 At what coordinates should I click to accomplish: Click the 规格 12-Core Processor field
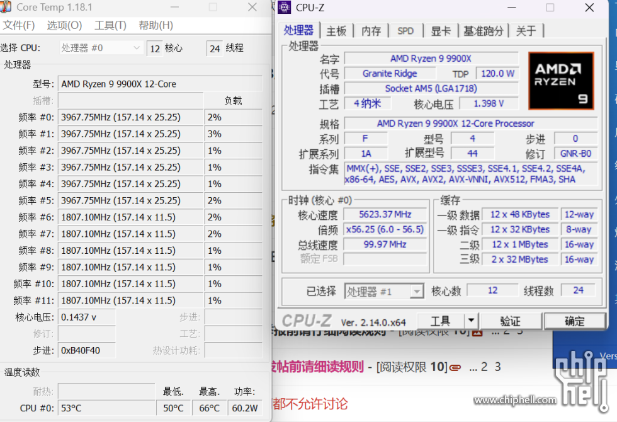click(x=471, y=123)
